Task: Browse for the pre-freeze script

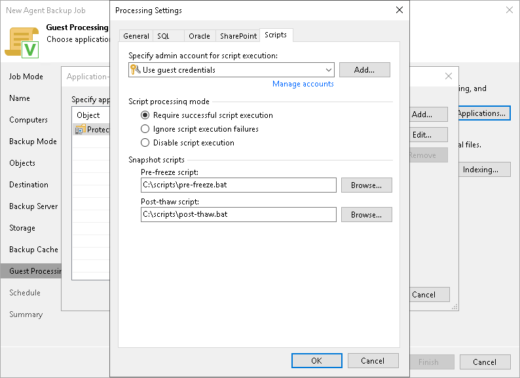Action: click(x=366, y=185)
